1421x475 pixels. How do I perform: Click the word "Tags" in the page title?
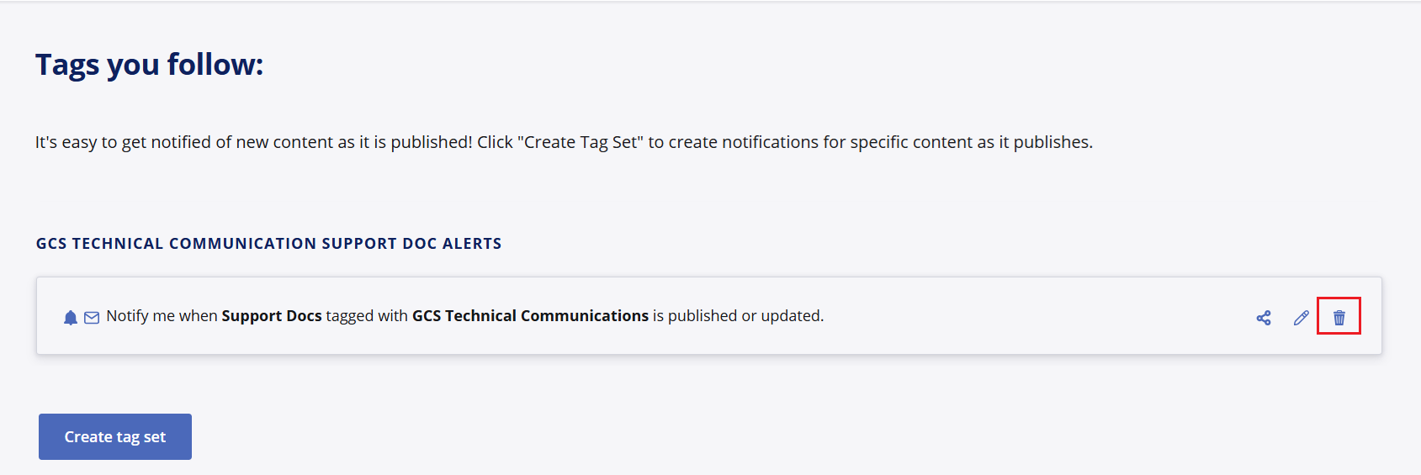pos(67,65)
